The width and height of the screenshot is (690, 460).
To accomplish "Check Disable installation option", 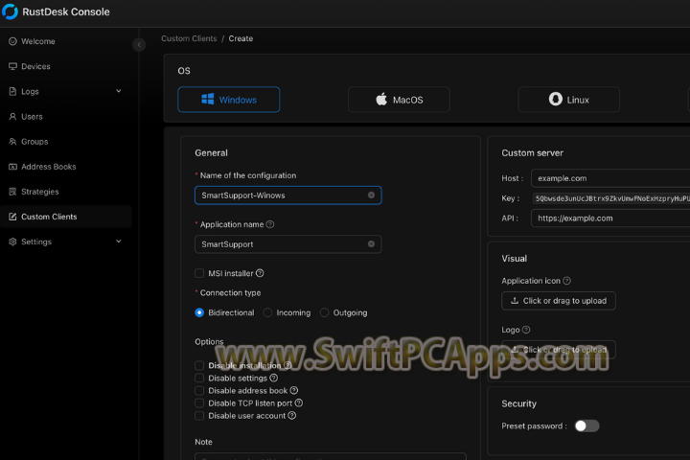I will point(199,365).
